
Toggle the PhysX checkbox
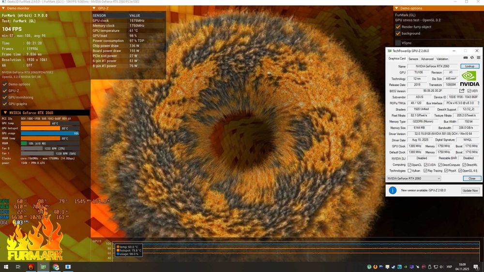coord(446,171)
